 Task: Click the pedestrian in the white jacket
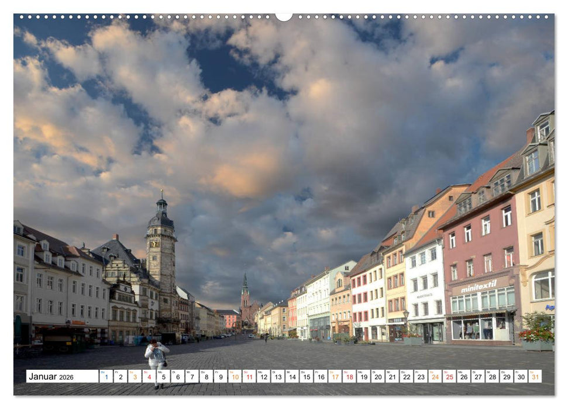[x=156, y=355]
